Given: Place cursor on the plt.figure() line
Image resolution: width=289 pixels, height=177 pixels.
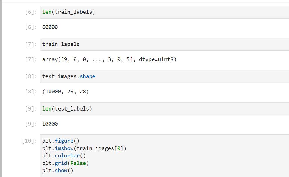Looking at the screenshot, I should pyautogui.click(x=61, y=141).
